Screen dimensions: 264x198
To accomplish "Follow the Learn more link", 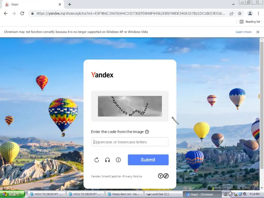I will 243,32.
